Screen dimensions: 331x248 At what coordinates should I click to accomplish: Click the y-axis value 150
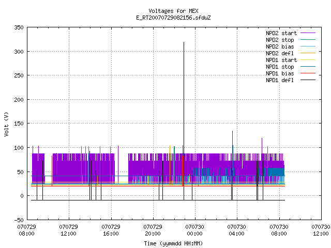point(19,123)
